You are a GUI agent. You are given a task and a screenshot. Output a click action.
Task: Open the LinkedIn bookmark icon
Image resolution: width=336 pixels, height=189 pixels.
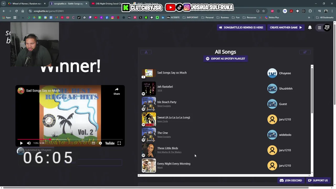(163, 18)
